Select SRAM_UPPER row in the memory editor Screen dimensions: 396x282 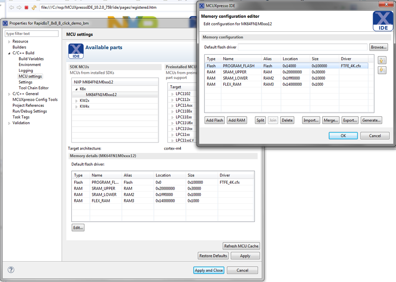coord(286,72)
